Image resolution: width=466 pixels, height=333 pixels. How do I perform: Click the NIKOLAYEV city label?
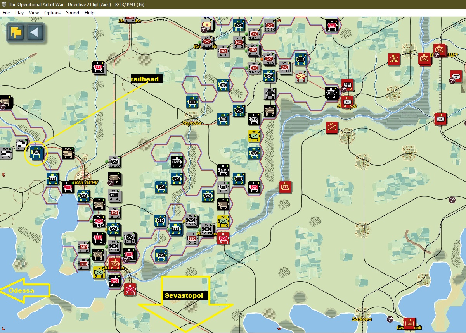coord(86,182)
